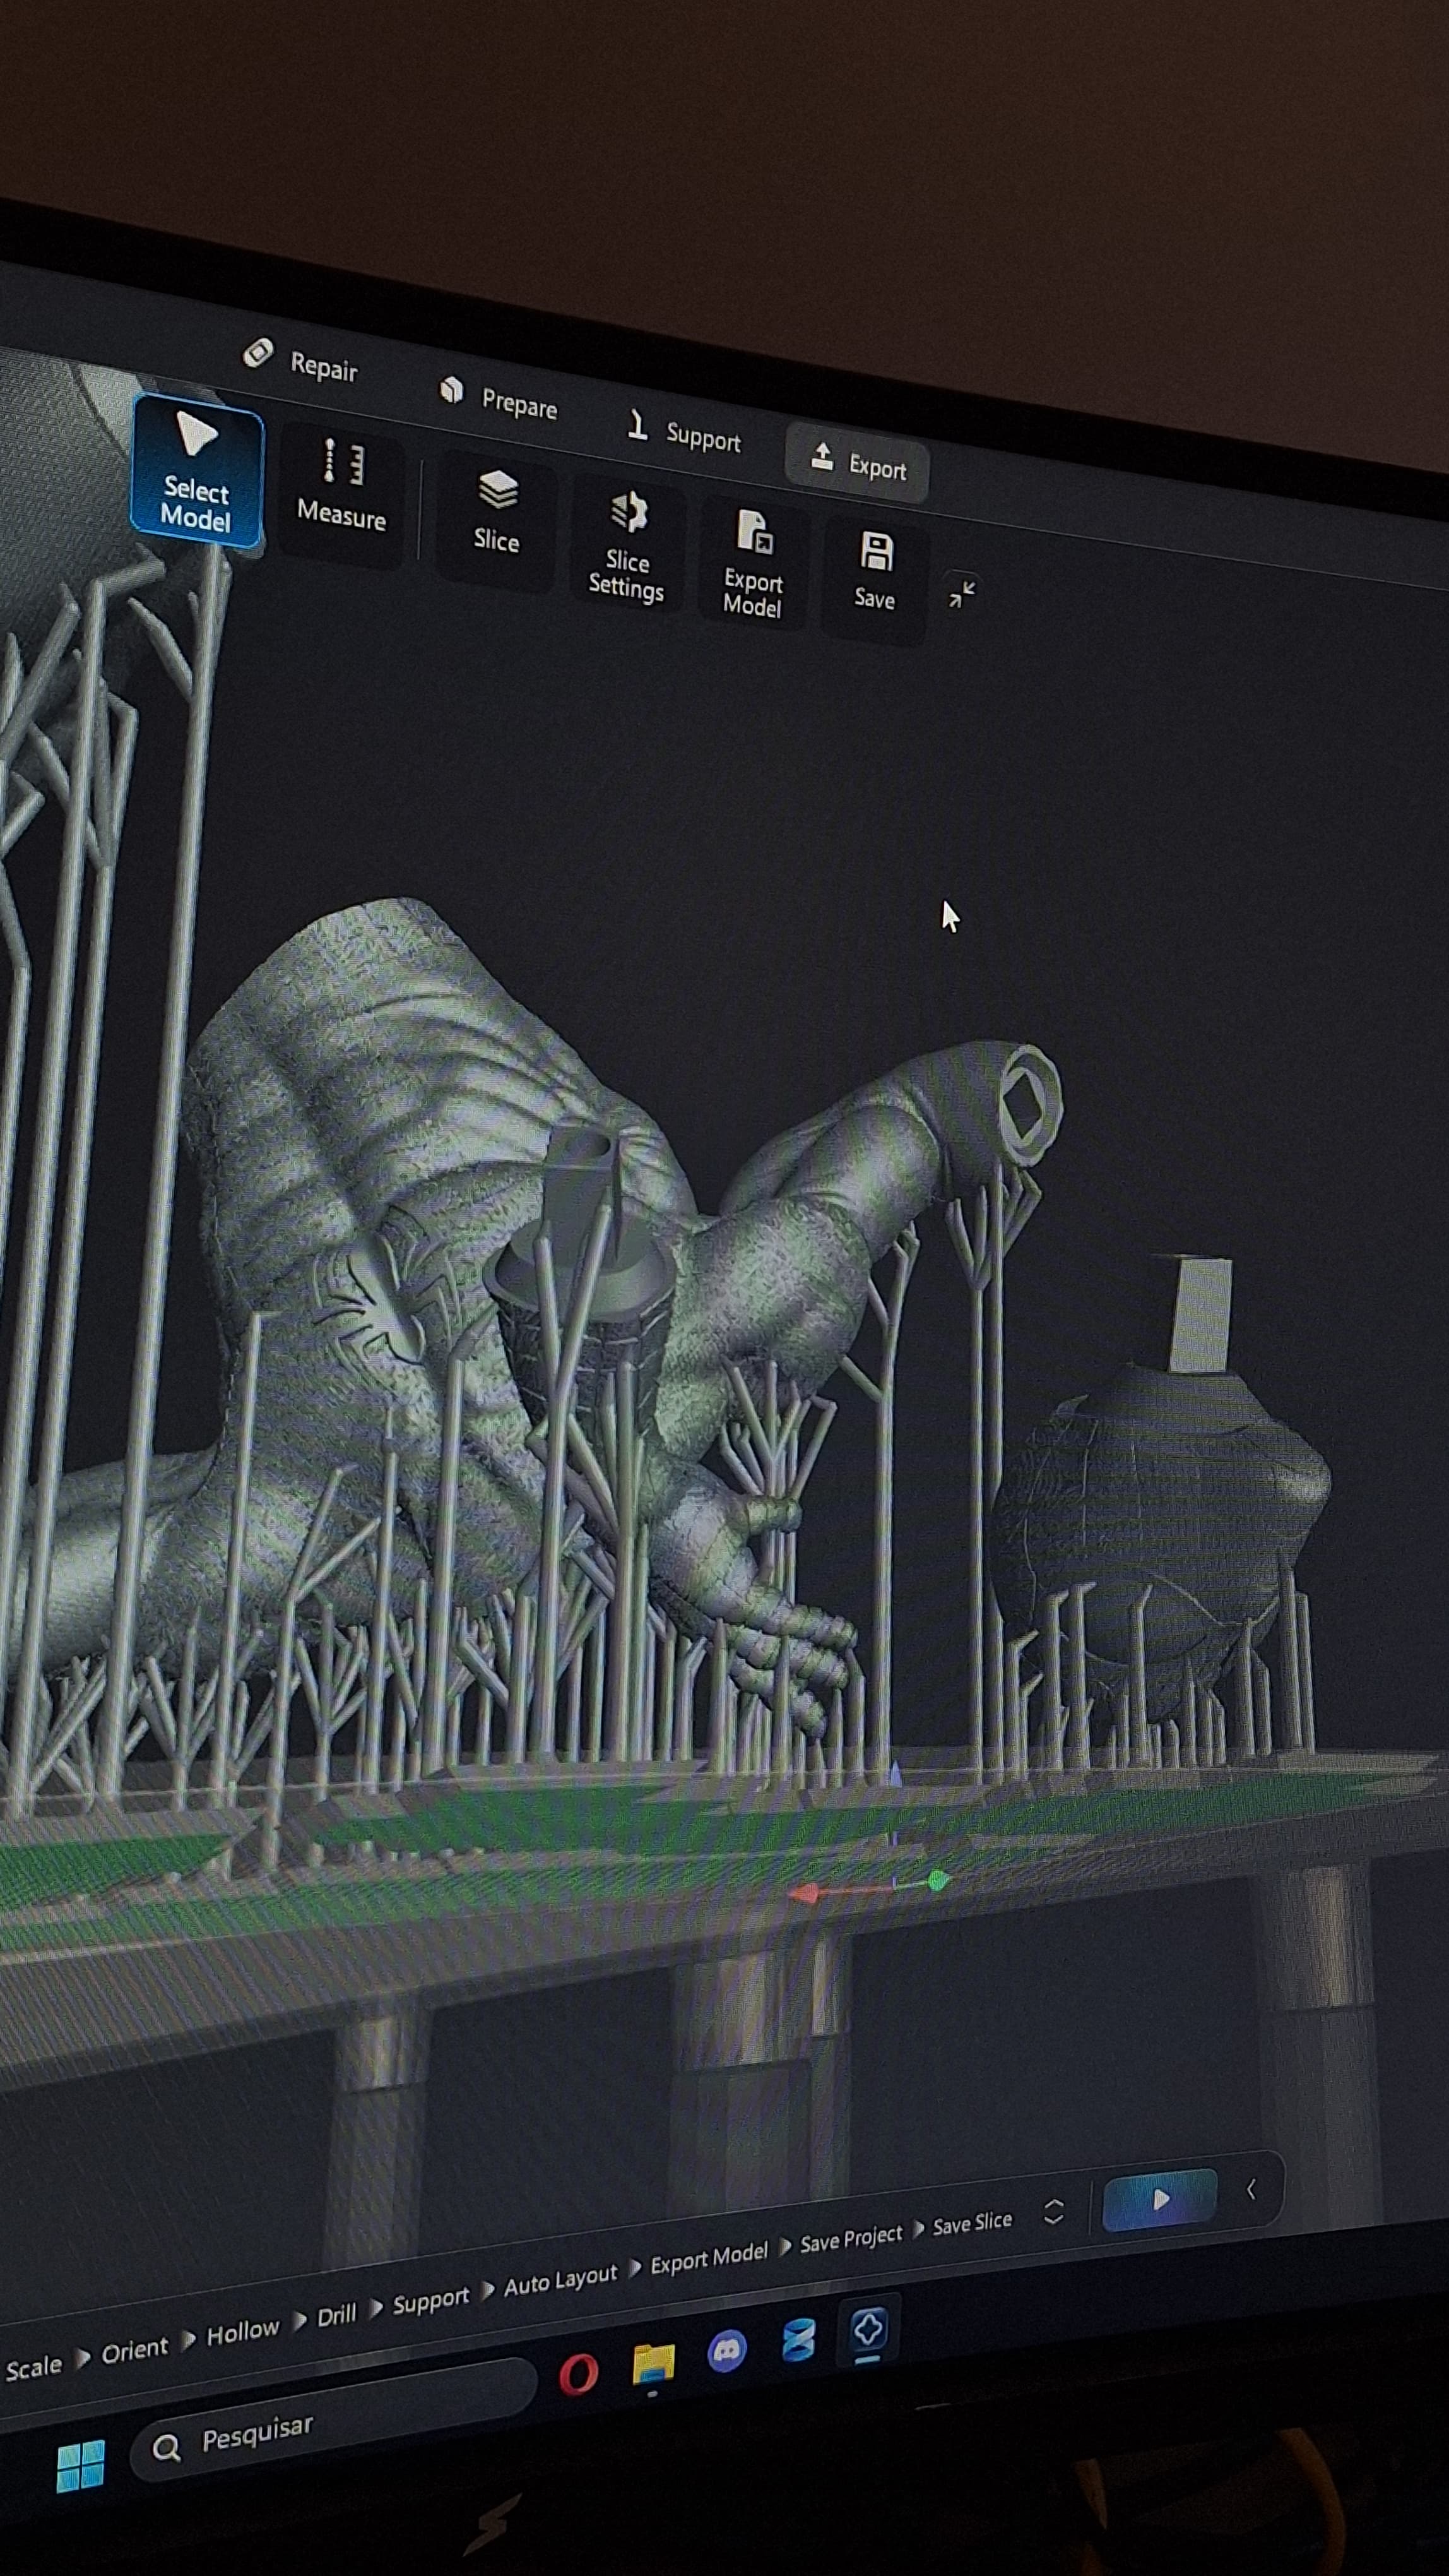Open Opera browser from the taskbar
Image resolution: width=1449 pixels, height=2576 pixels.
[579, 2374]
